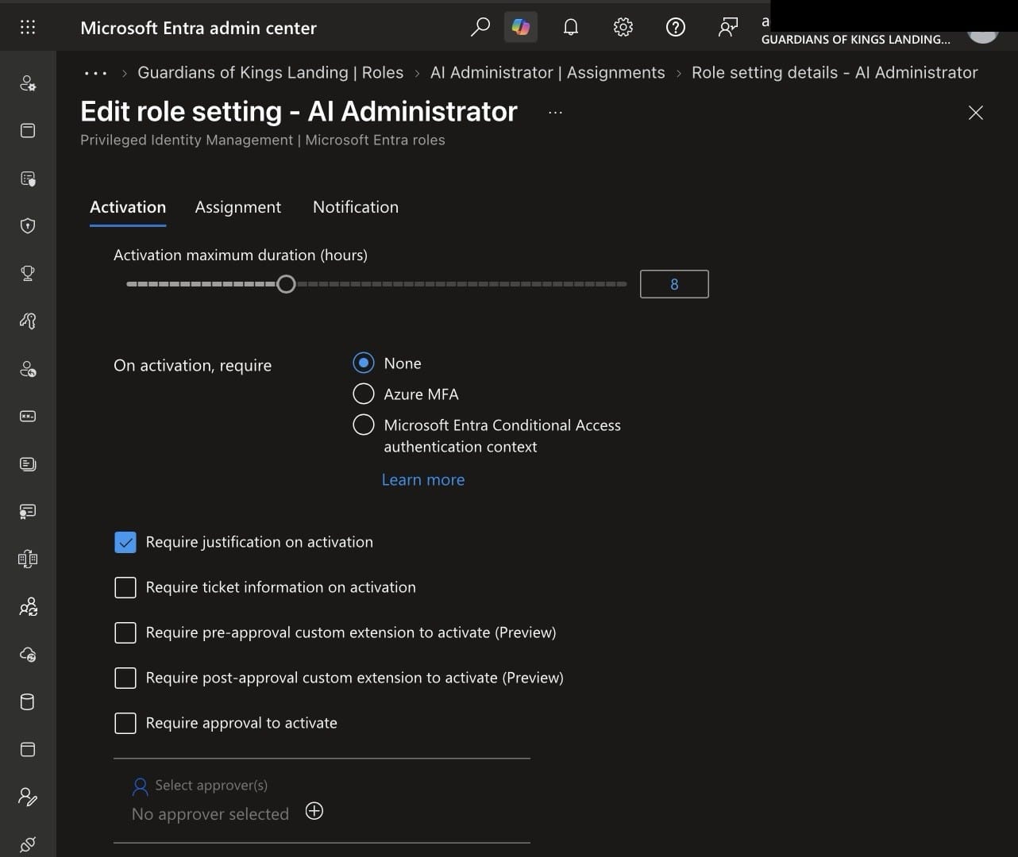
Task: Open the trophy sidebar icon
Action: 28,273
